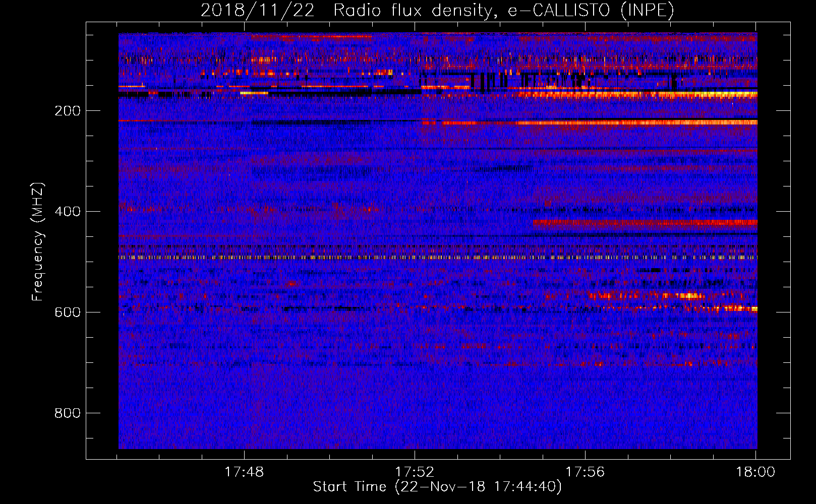The image size is (816, 504).
Task: Click the 'Start Time (22-Nov-18 17:44:40)' x-axis label
Action: tap(437, 487)
